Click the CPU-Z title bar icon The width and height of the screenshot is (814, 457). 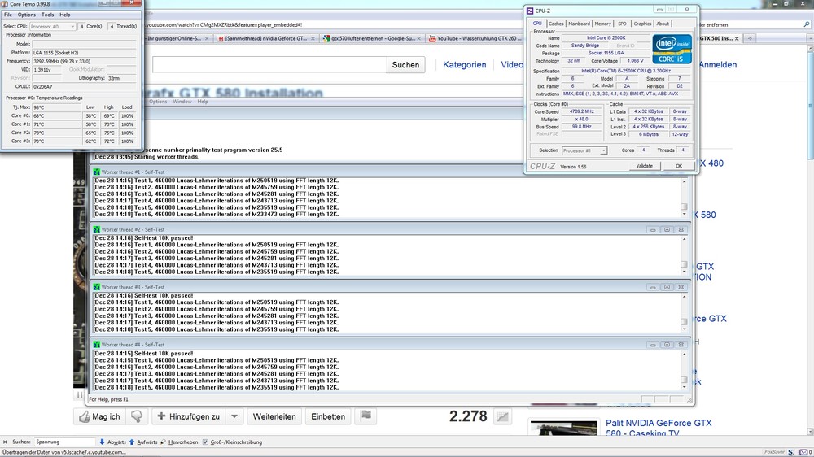tap(530, 11)
